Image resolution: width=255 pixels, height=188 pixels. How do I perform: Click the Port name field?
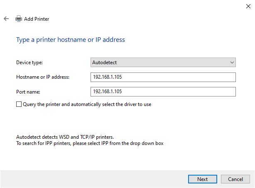[x=163, y=92]
